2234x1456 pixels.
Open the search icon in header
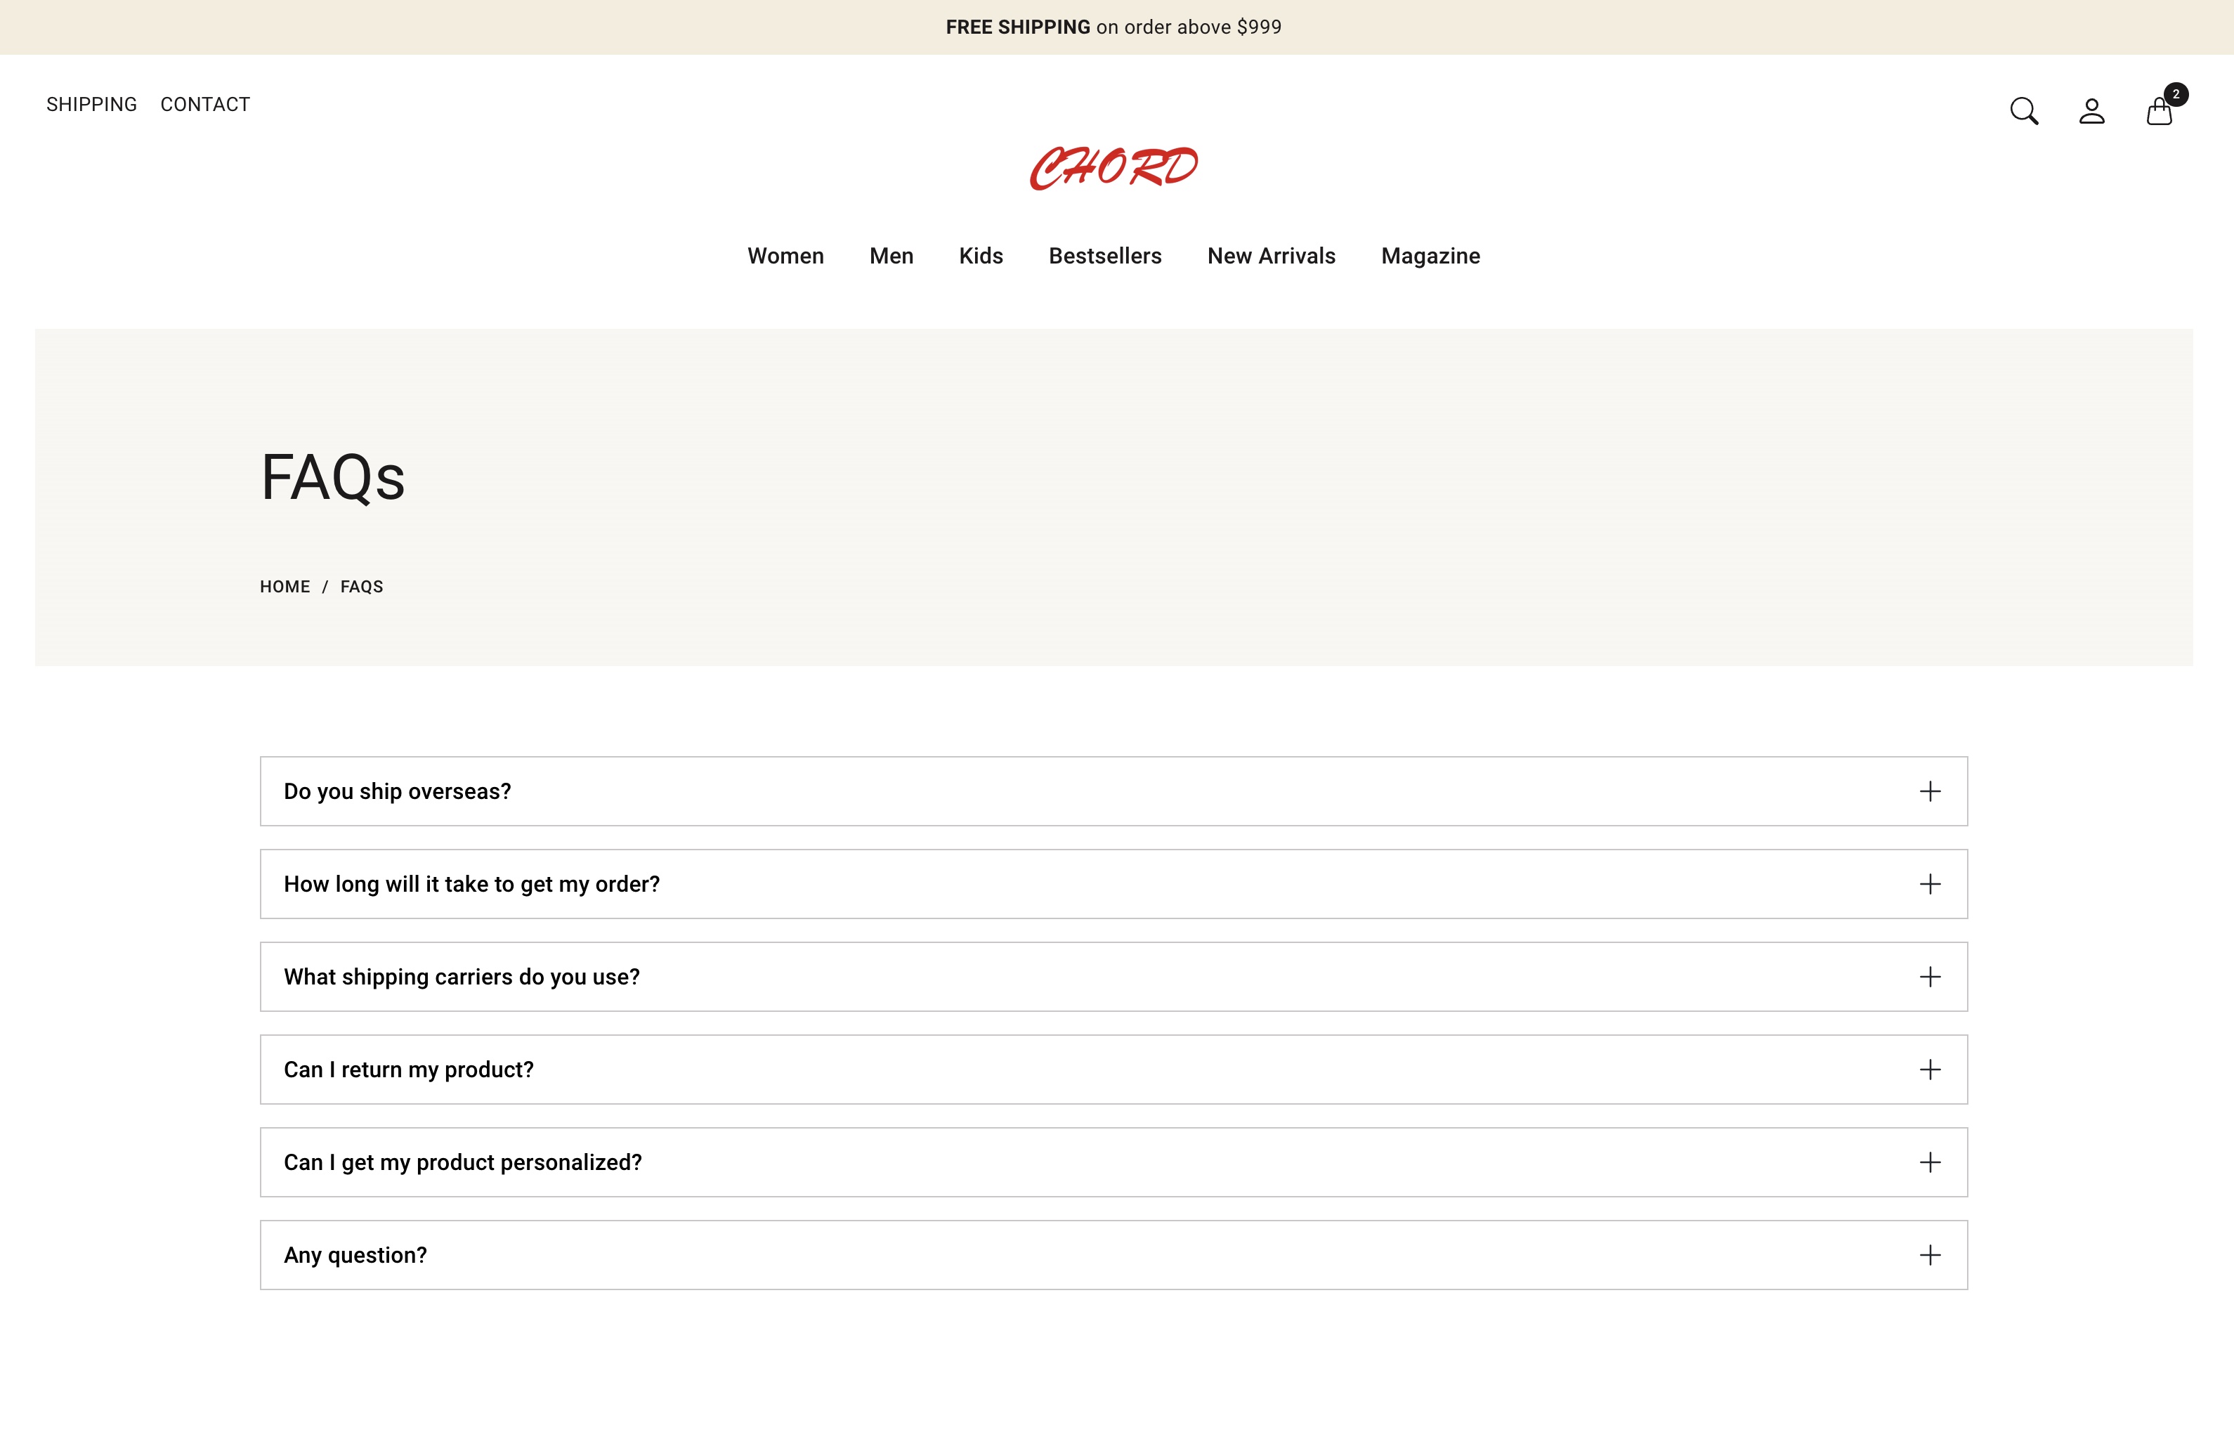click(x=2024, y=111)
